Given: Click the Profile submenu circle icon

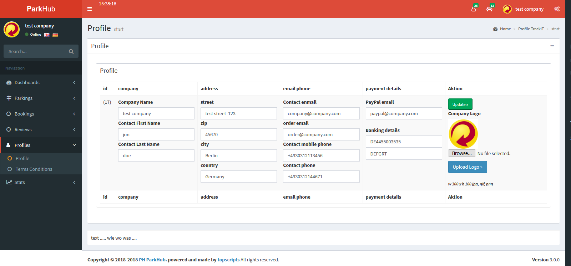Looking at the screenshot, I should 10,158.
